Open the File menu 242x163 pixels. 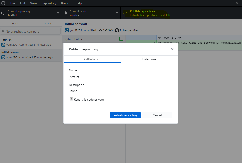[13, 3]
